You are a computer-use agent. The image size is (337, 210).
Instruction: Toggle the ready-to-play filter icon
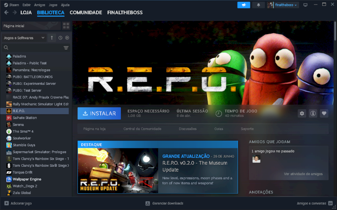click(67, 38)
